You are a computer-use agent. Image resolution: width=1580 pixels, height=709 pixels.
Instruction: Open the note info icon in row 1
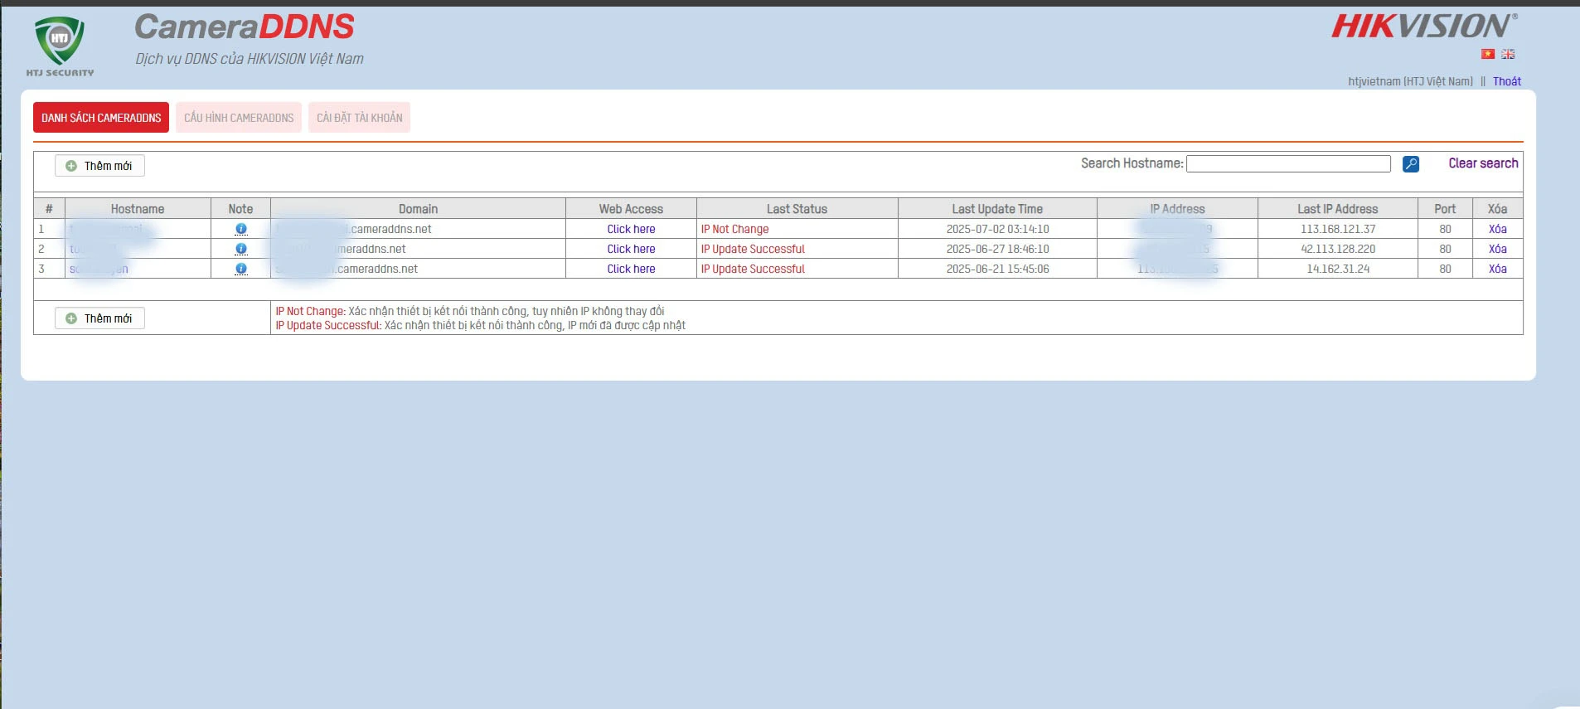240,229
